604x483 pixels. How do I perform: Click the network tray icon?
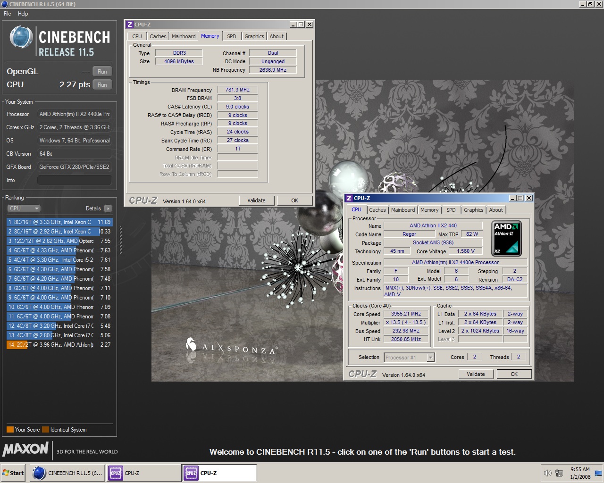(559, 473)
